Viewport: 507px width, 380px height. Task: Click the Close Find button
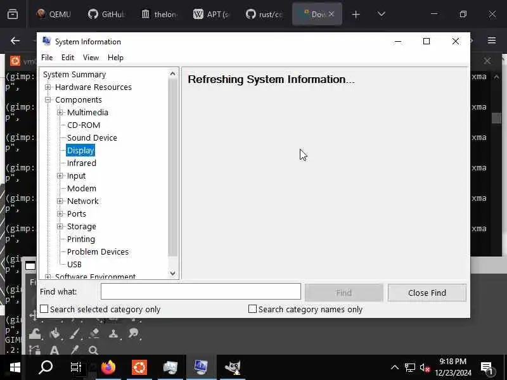pyautogui.click(x=427, y=293)
